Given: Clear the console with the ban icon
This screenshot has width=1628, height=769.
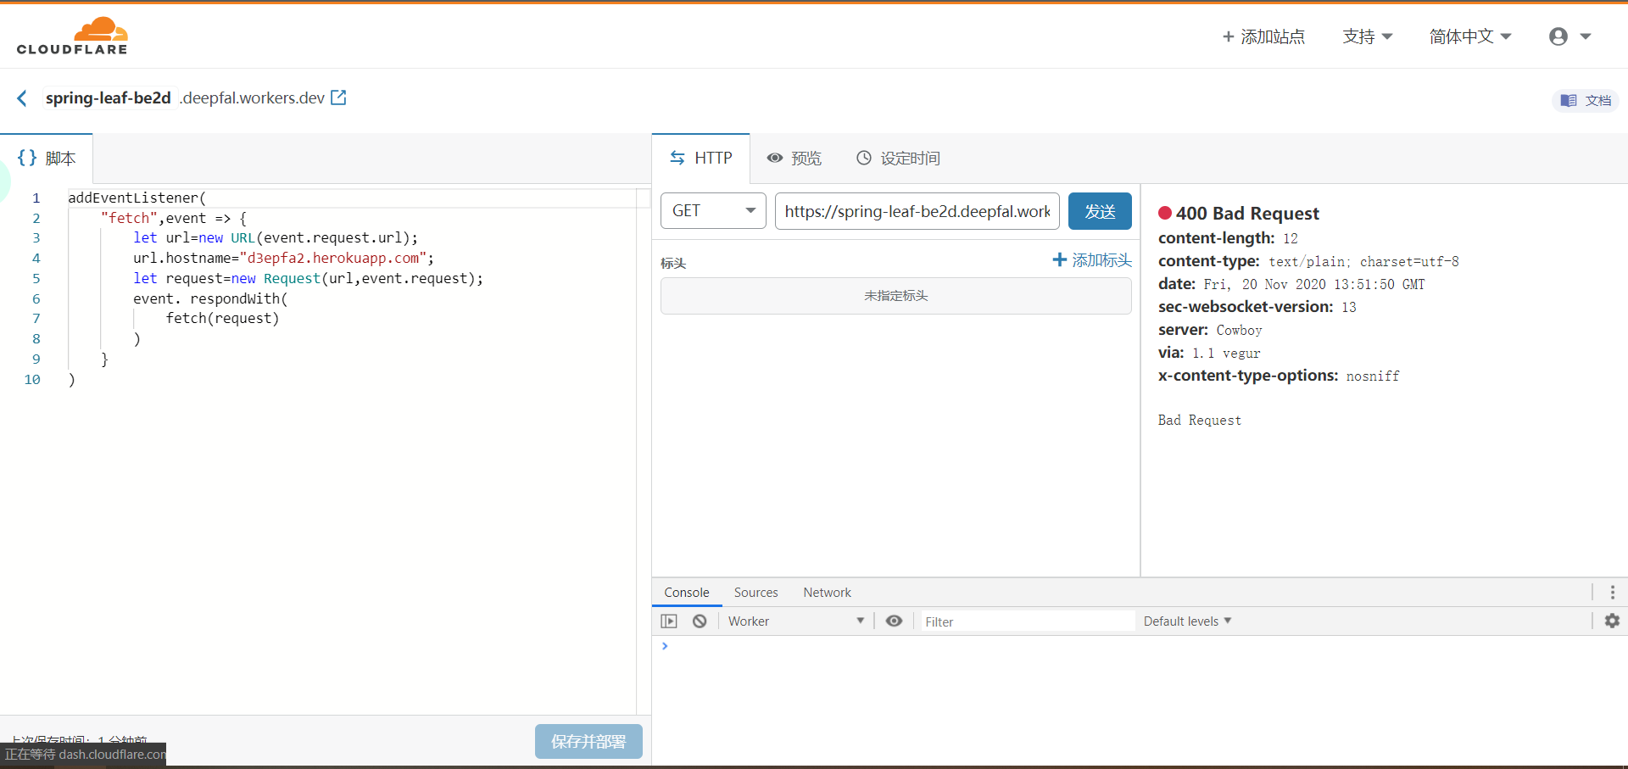Looking at the screenshot, I should click(x=700, y=621).
